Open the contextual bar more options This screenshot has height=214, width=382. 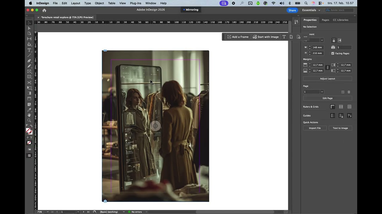pos(305,37)
